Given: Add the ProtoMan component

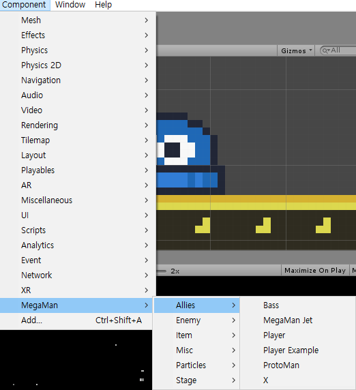Looking at the screenshot, I should click(298, 365).
